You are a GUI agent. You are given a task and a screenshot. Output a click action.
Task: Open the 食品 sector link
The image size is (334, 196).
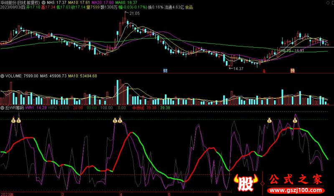point(189,7)
